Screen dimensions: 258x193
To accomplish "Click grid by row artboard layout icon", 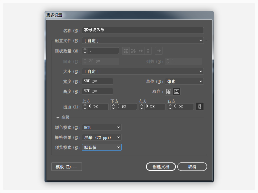I will click(125, 51).
